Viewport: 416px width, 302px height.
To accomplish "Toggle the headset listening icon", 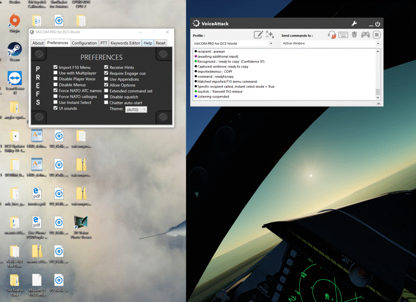I will coord(332,35).
